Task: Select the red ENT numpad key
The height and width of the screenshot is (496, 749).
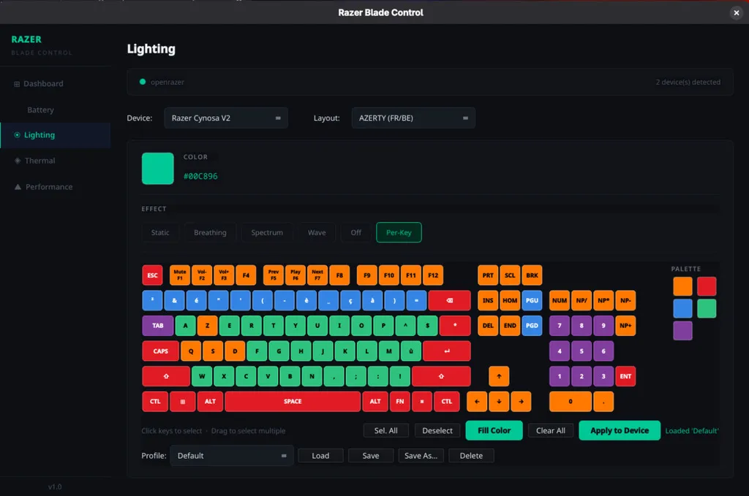Action: click(x=626, y=376)
